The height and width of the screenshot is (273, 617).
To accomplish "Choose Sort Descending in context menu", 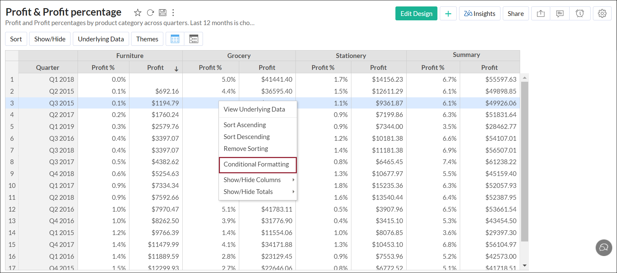I will click(x=246, y=137).
